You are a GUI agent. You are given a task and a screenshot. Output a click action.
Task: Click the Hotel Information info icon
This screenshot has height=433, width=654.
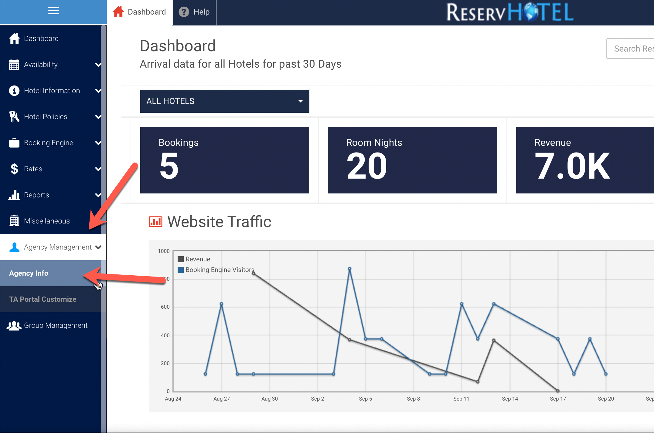[x=14, y=91]
